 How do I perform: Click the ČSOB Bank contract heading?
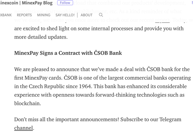pos(68,53)
